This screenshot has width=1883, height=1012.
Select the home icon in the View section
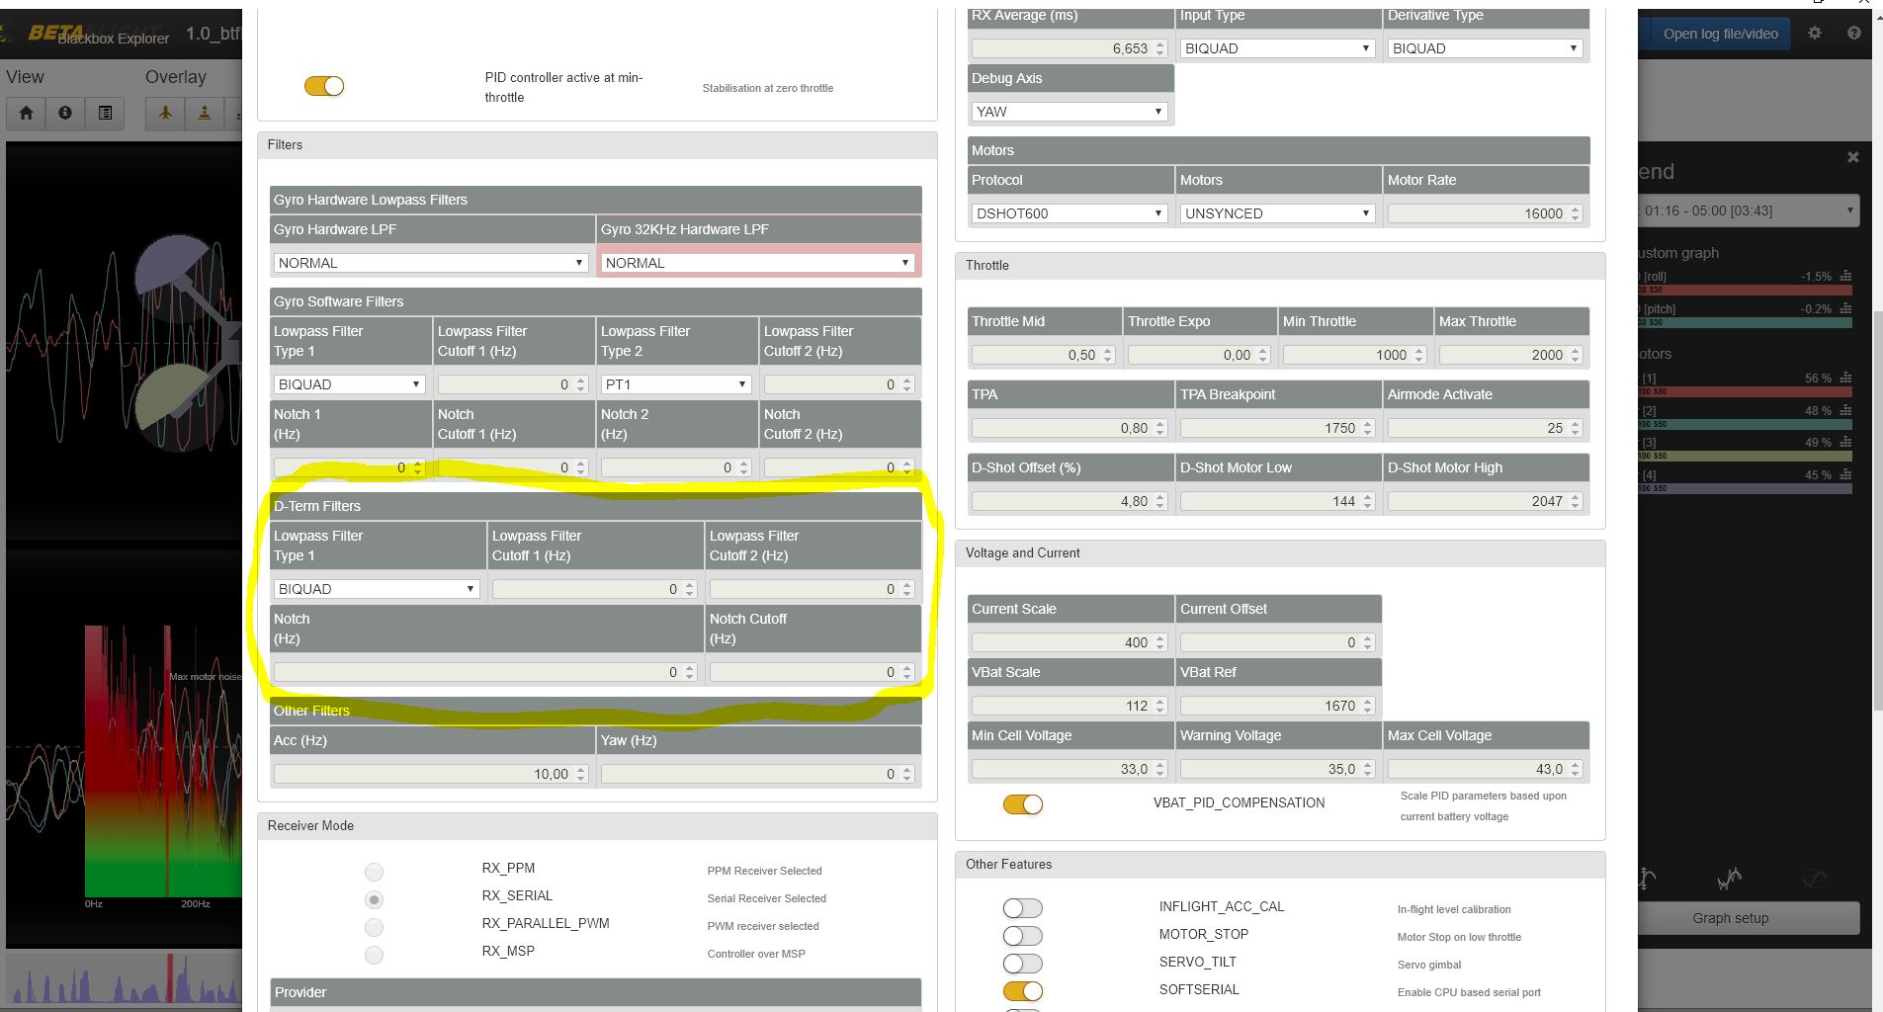[x=27, y=114]
